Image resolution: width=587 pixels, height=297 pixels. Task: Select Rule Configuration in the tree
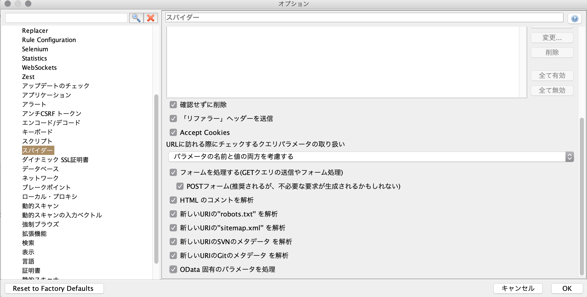49,40
